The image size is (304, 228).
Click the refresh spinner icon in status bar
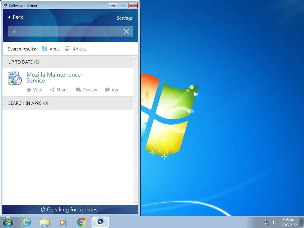tap(43, 210)
